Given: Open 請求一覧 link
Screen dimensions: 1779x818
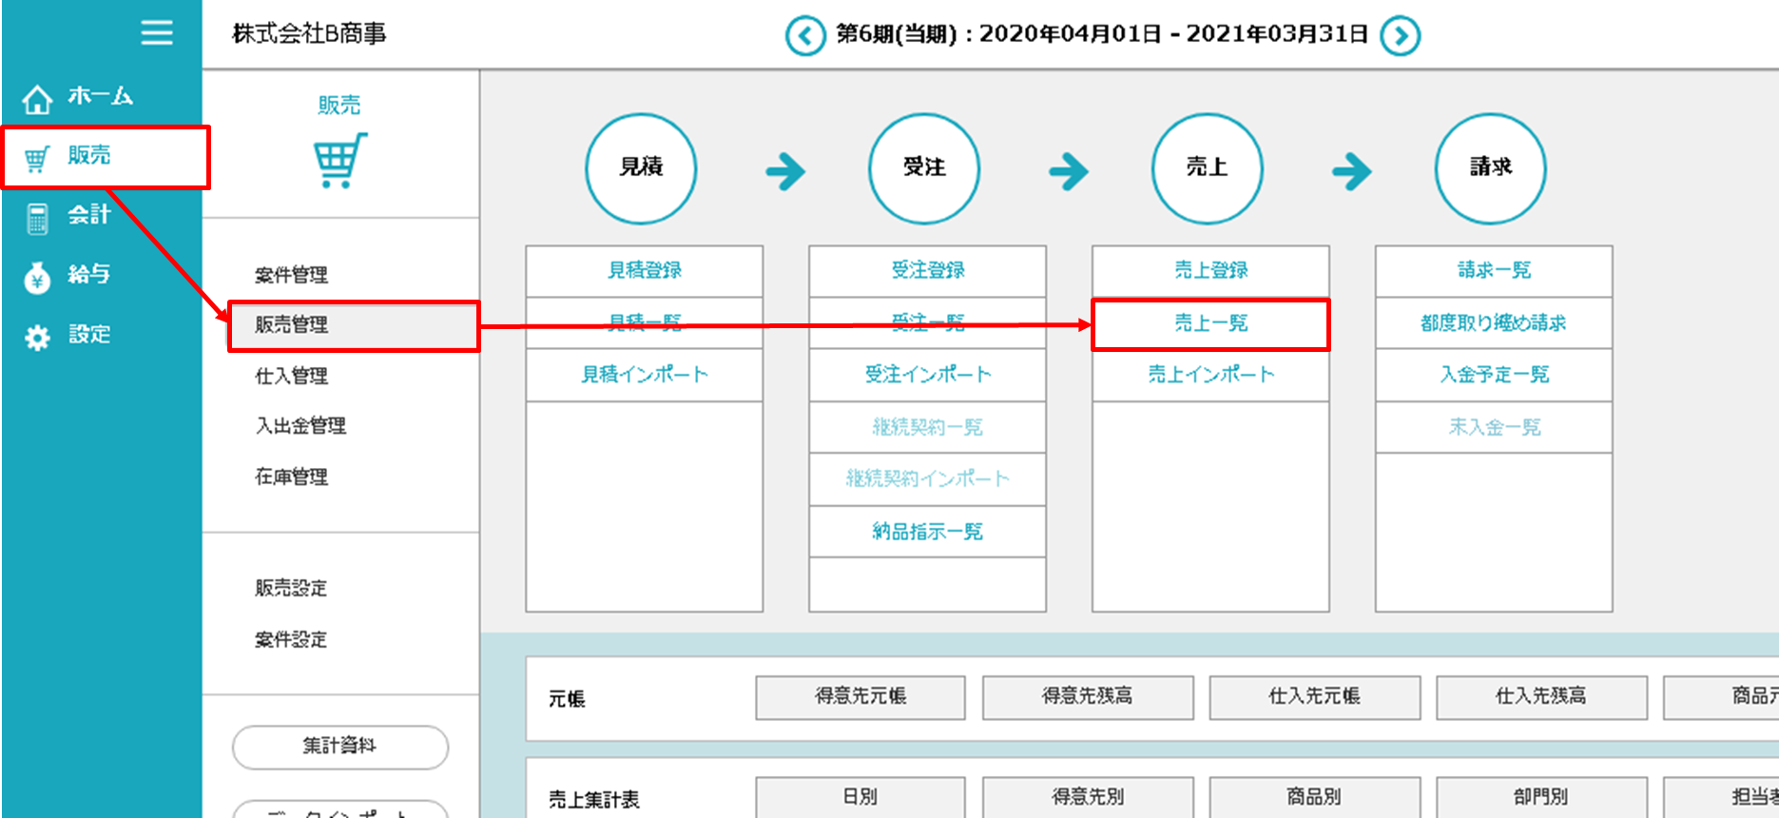Looking at the screenshot, I should tap(1493, 270).
